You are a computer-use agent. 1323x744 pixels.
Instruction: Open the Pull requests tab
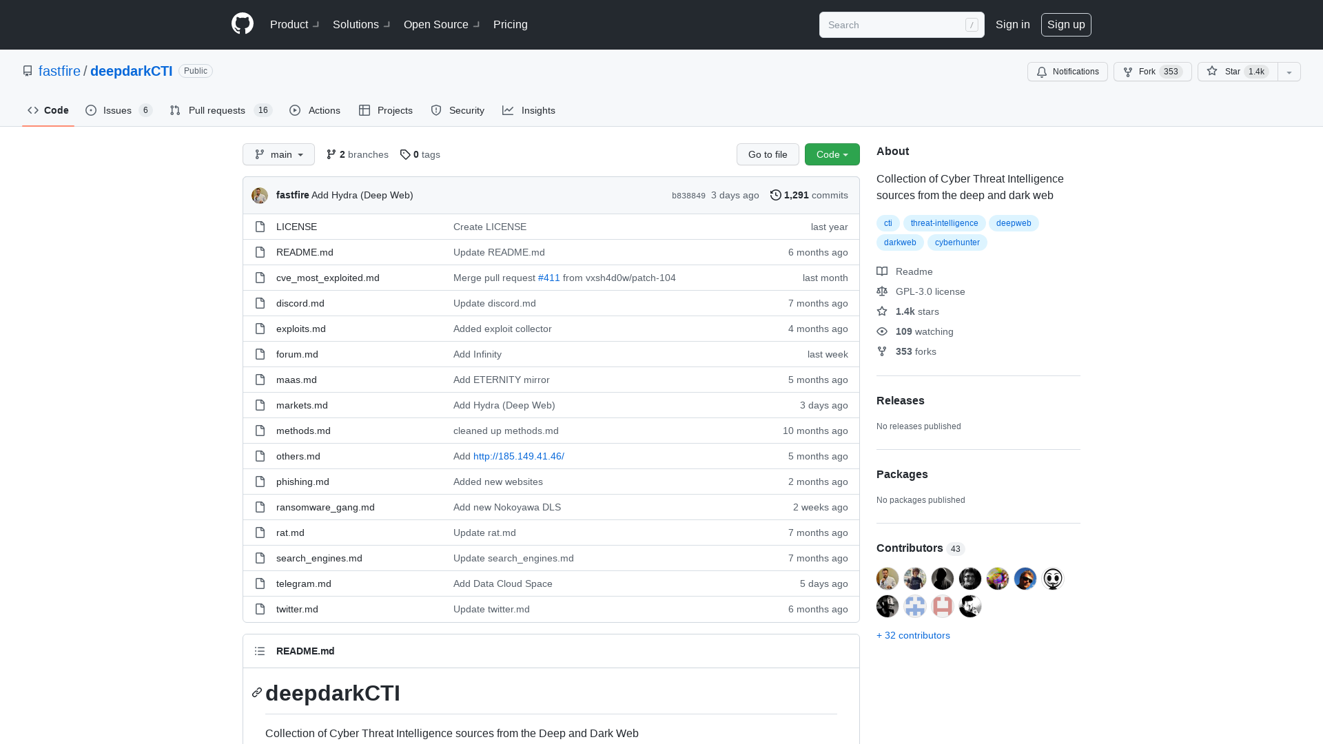pyautogui.click(x=221, y=110)
